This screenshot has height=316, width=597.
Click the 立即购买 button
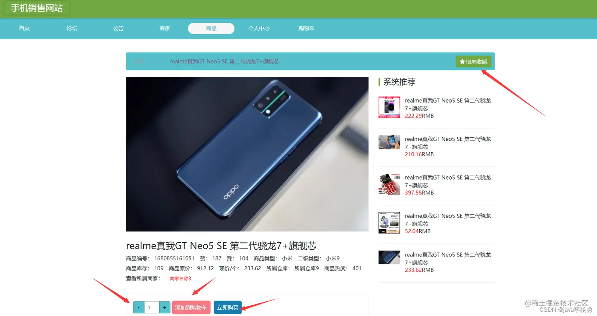(228, 308)
